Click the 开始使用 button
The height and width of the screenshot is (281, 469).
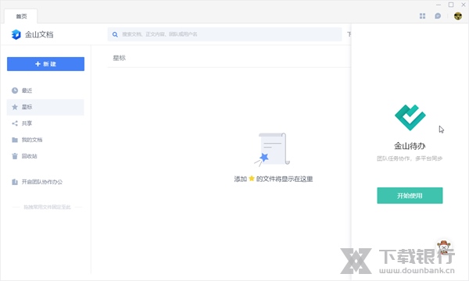[410, 196]
